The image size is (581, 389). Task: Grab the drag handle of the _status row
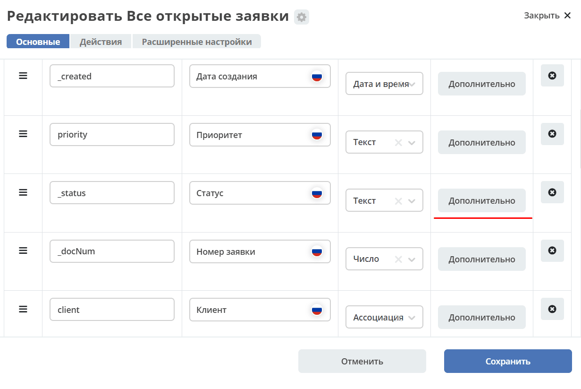point(23,192)
